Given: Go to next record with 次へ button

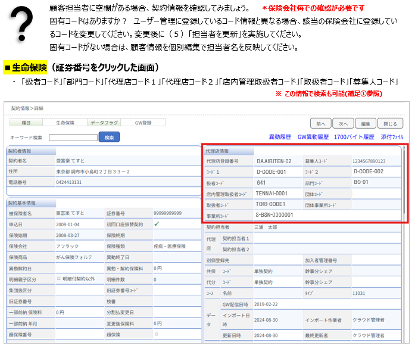Looking at the screenshot, I should tap(343, 124).
